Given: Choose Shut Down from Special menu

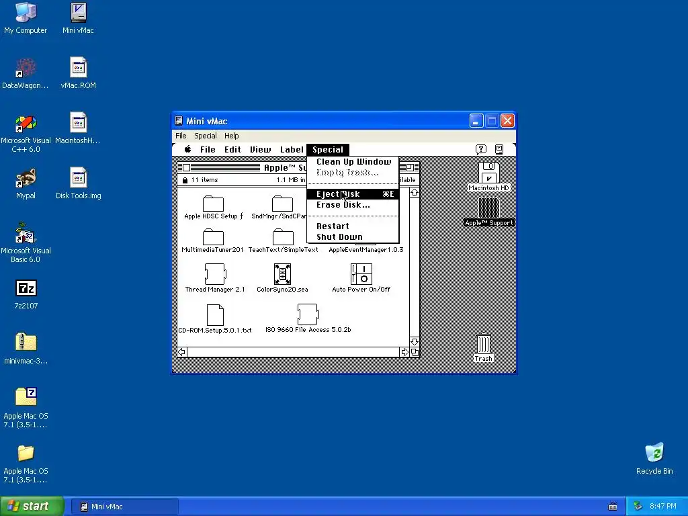Looking at the screenshot, I should [x=353, y=237].
